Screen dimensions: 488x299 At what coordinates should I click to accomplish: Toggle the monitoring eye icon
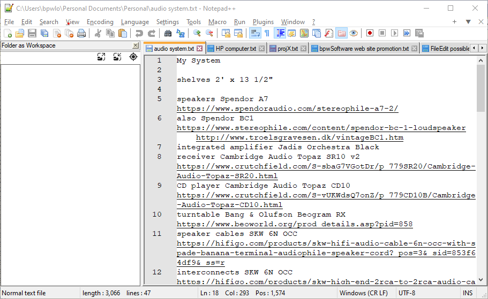coord(354,33)
